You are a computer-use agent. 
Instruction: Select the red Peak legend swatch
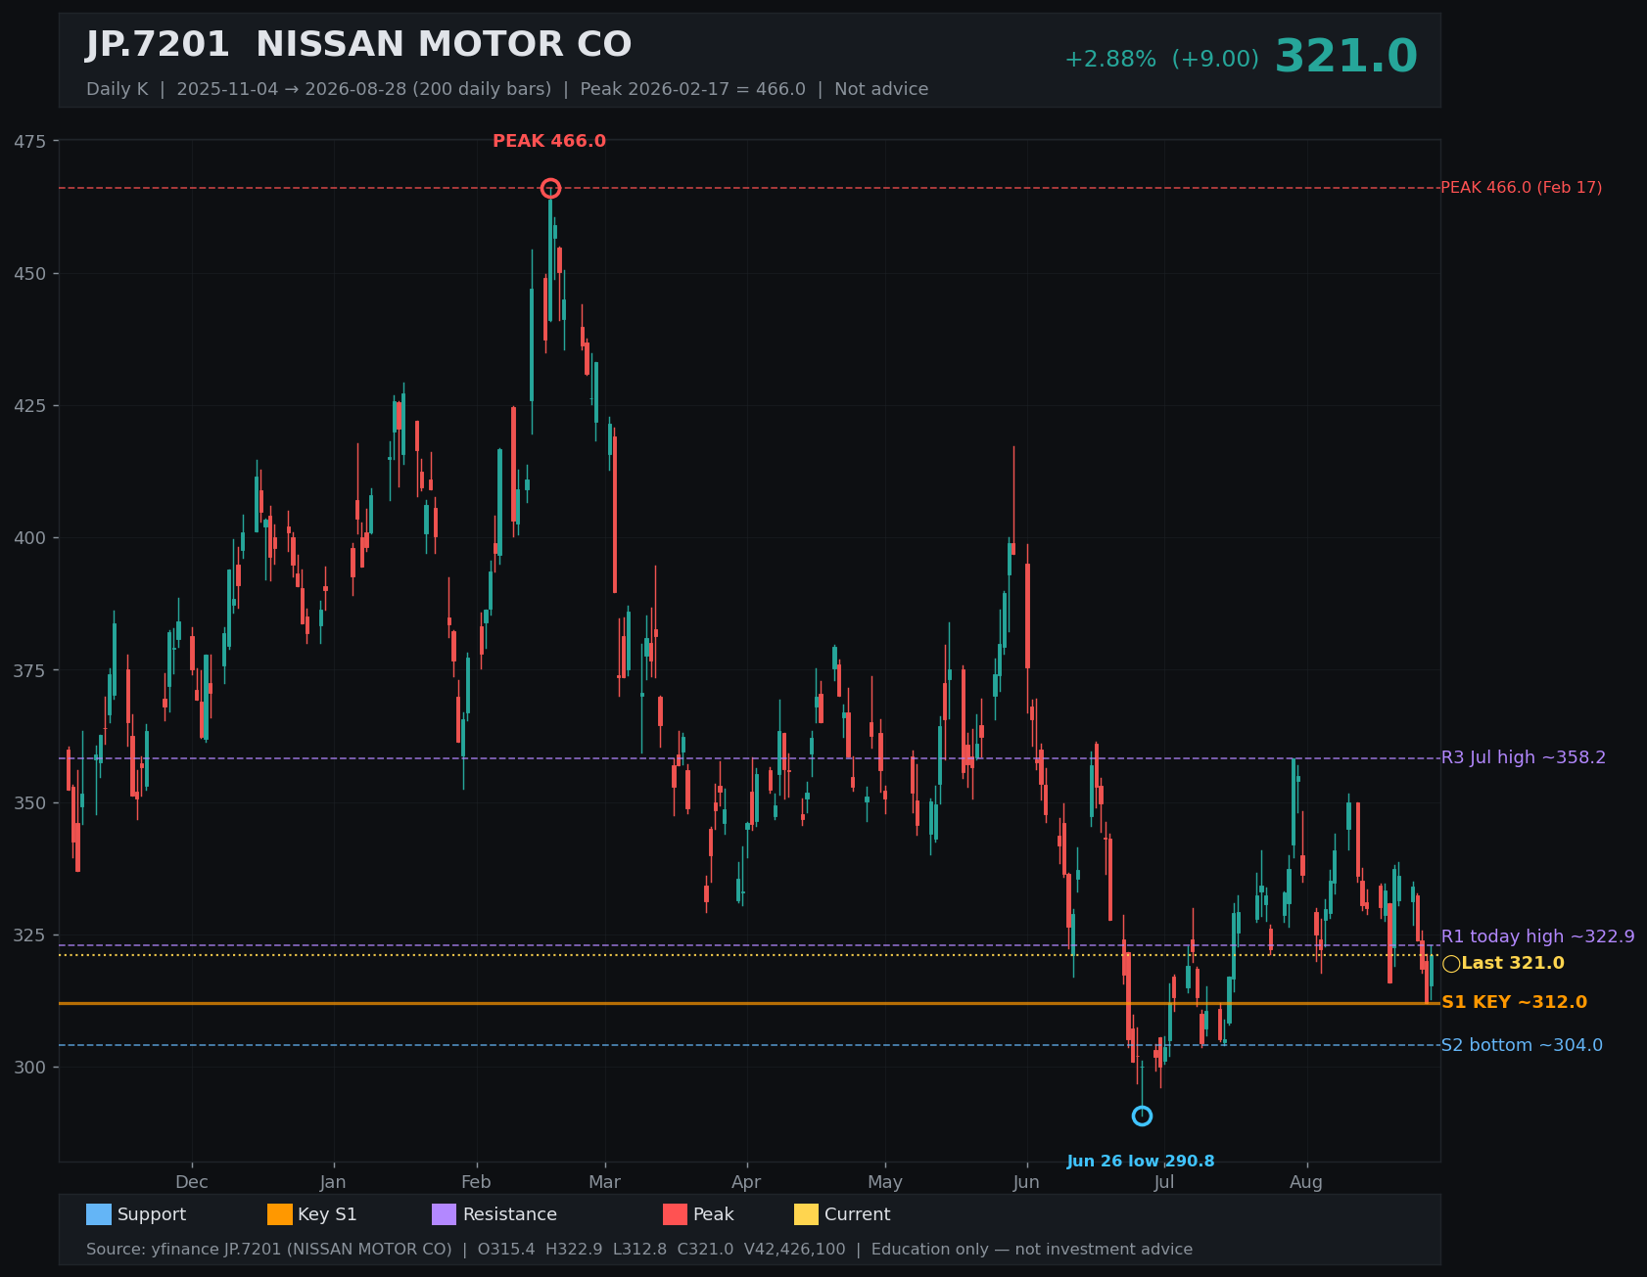676,1214
